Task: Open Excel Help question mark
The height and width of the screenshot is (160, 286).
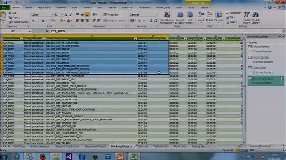Action: [x=269, y=8]
